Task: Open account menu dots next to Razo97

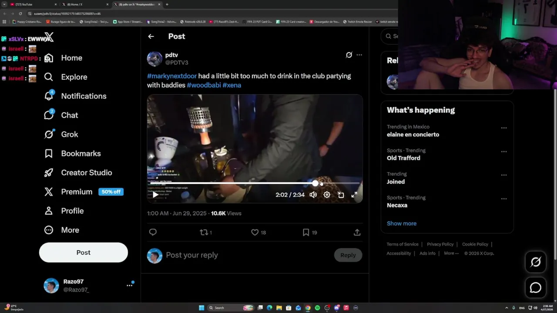Action: pyautogui.click(x=129, y=285)
